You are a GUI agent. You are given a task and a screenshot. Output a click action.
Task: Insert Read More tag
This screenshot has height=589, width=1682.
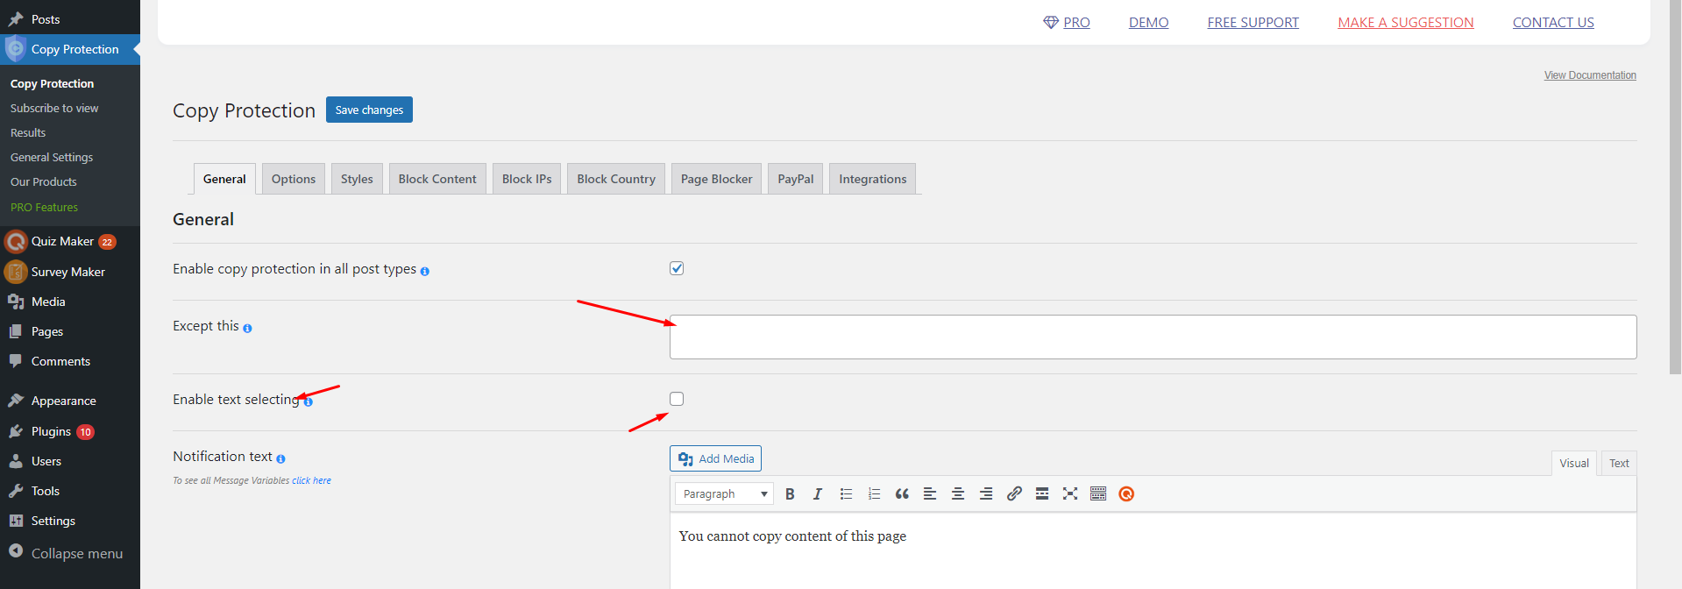pos(1042,493)
